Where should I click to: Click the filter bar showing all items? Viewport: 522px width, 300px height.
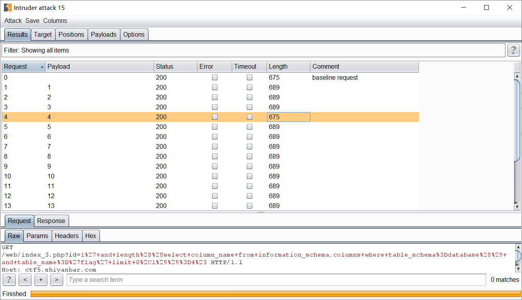[253, 50]
